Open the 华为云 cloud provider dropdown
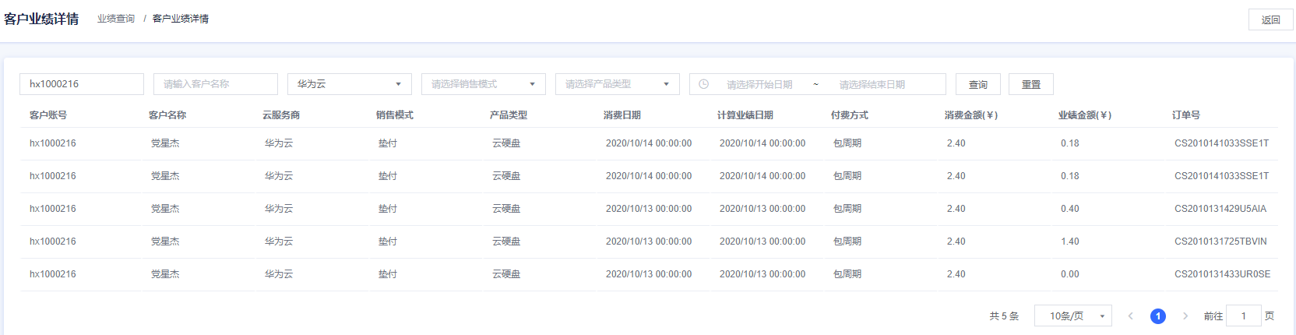Screen dimensions: 1296x335 pyautogui.click(x=349, y=84)
